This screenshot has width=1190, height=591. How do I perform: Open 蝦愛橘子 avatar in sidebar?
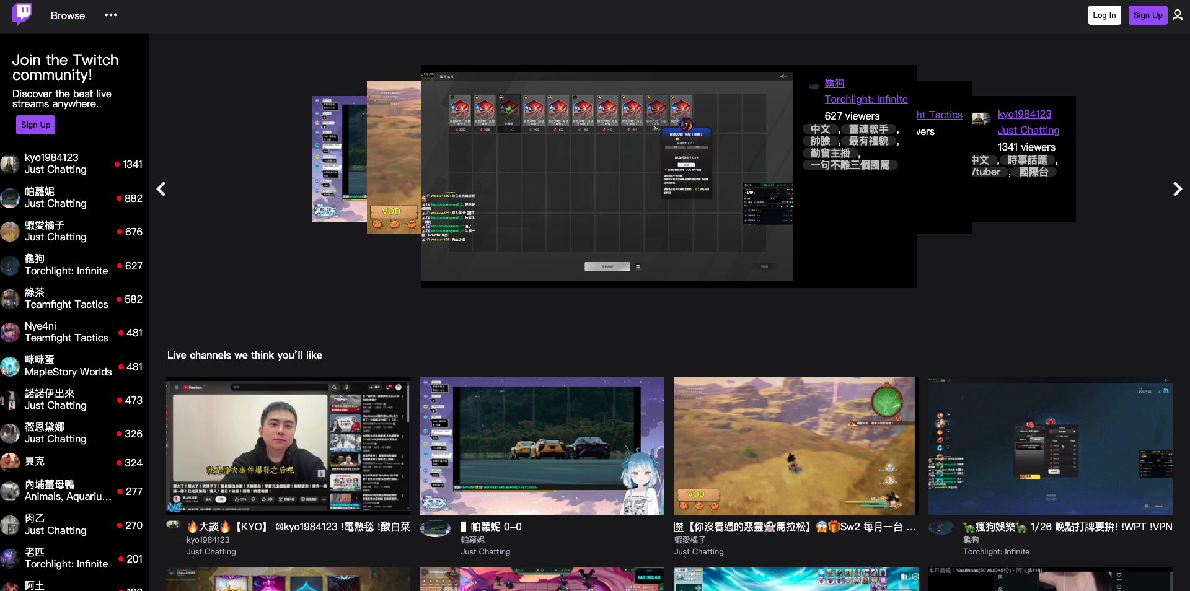10,231
